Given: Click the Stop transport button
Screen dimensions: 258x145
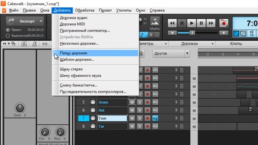Looking at the screenshot, I should pos(182,23).
